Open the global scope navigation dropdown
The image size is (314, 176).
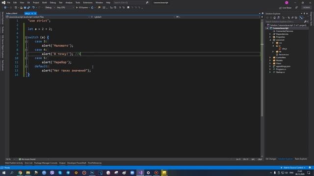coord(133,17)
